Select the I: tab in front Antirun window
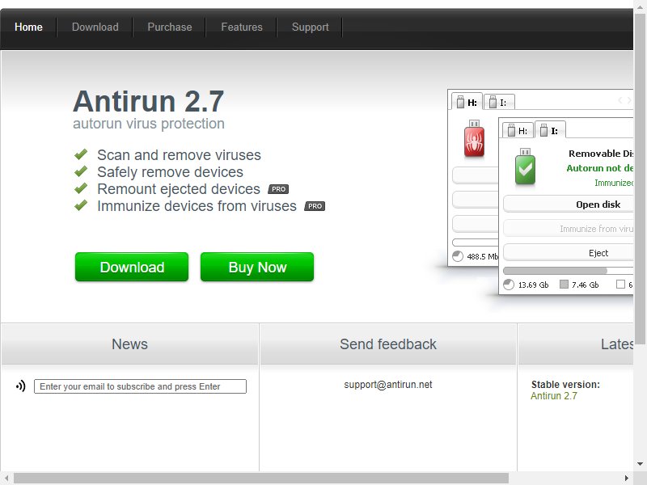The image size is (647, 485). 550,131
